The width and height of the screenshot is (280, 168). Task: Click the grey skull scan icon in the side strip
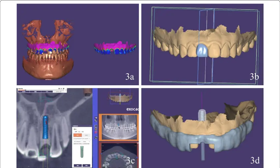click(96, 126)
